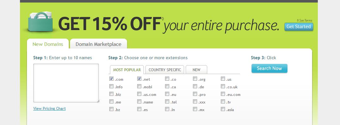Click inside the domain names text area
The width and height of the screenshot is (340, 125).
[66, 83]
